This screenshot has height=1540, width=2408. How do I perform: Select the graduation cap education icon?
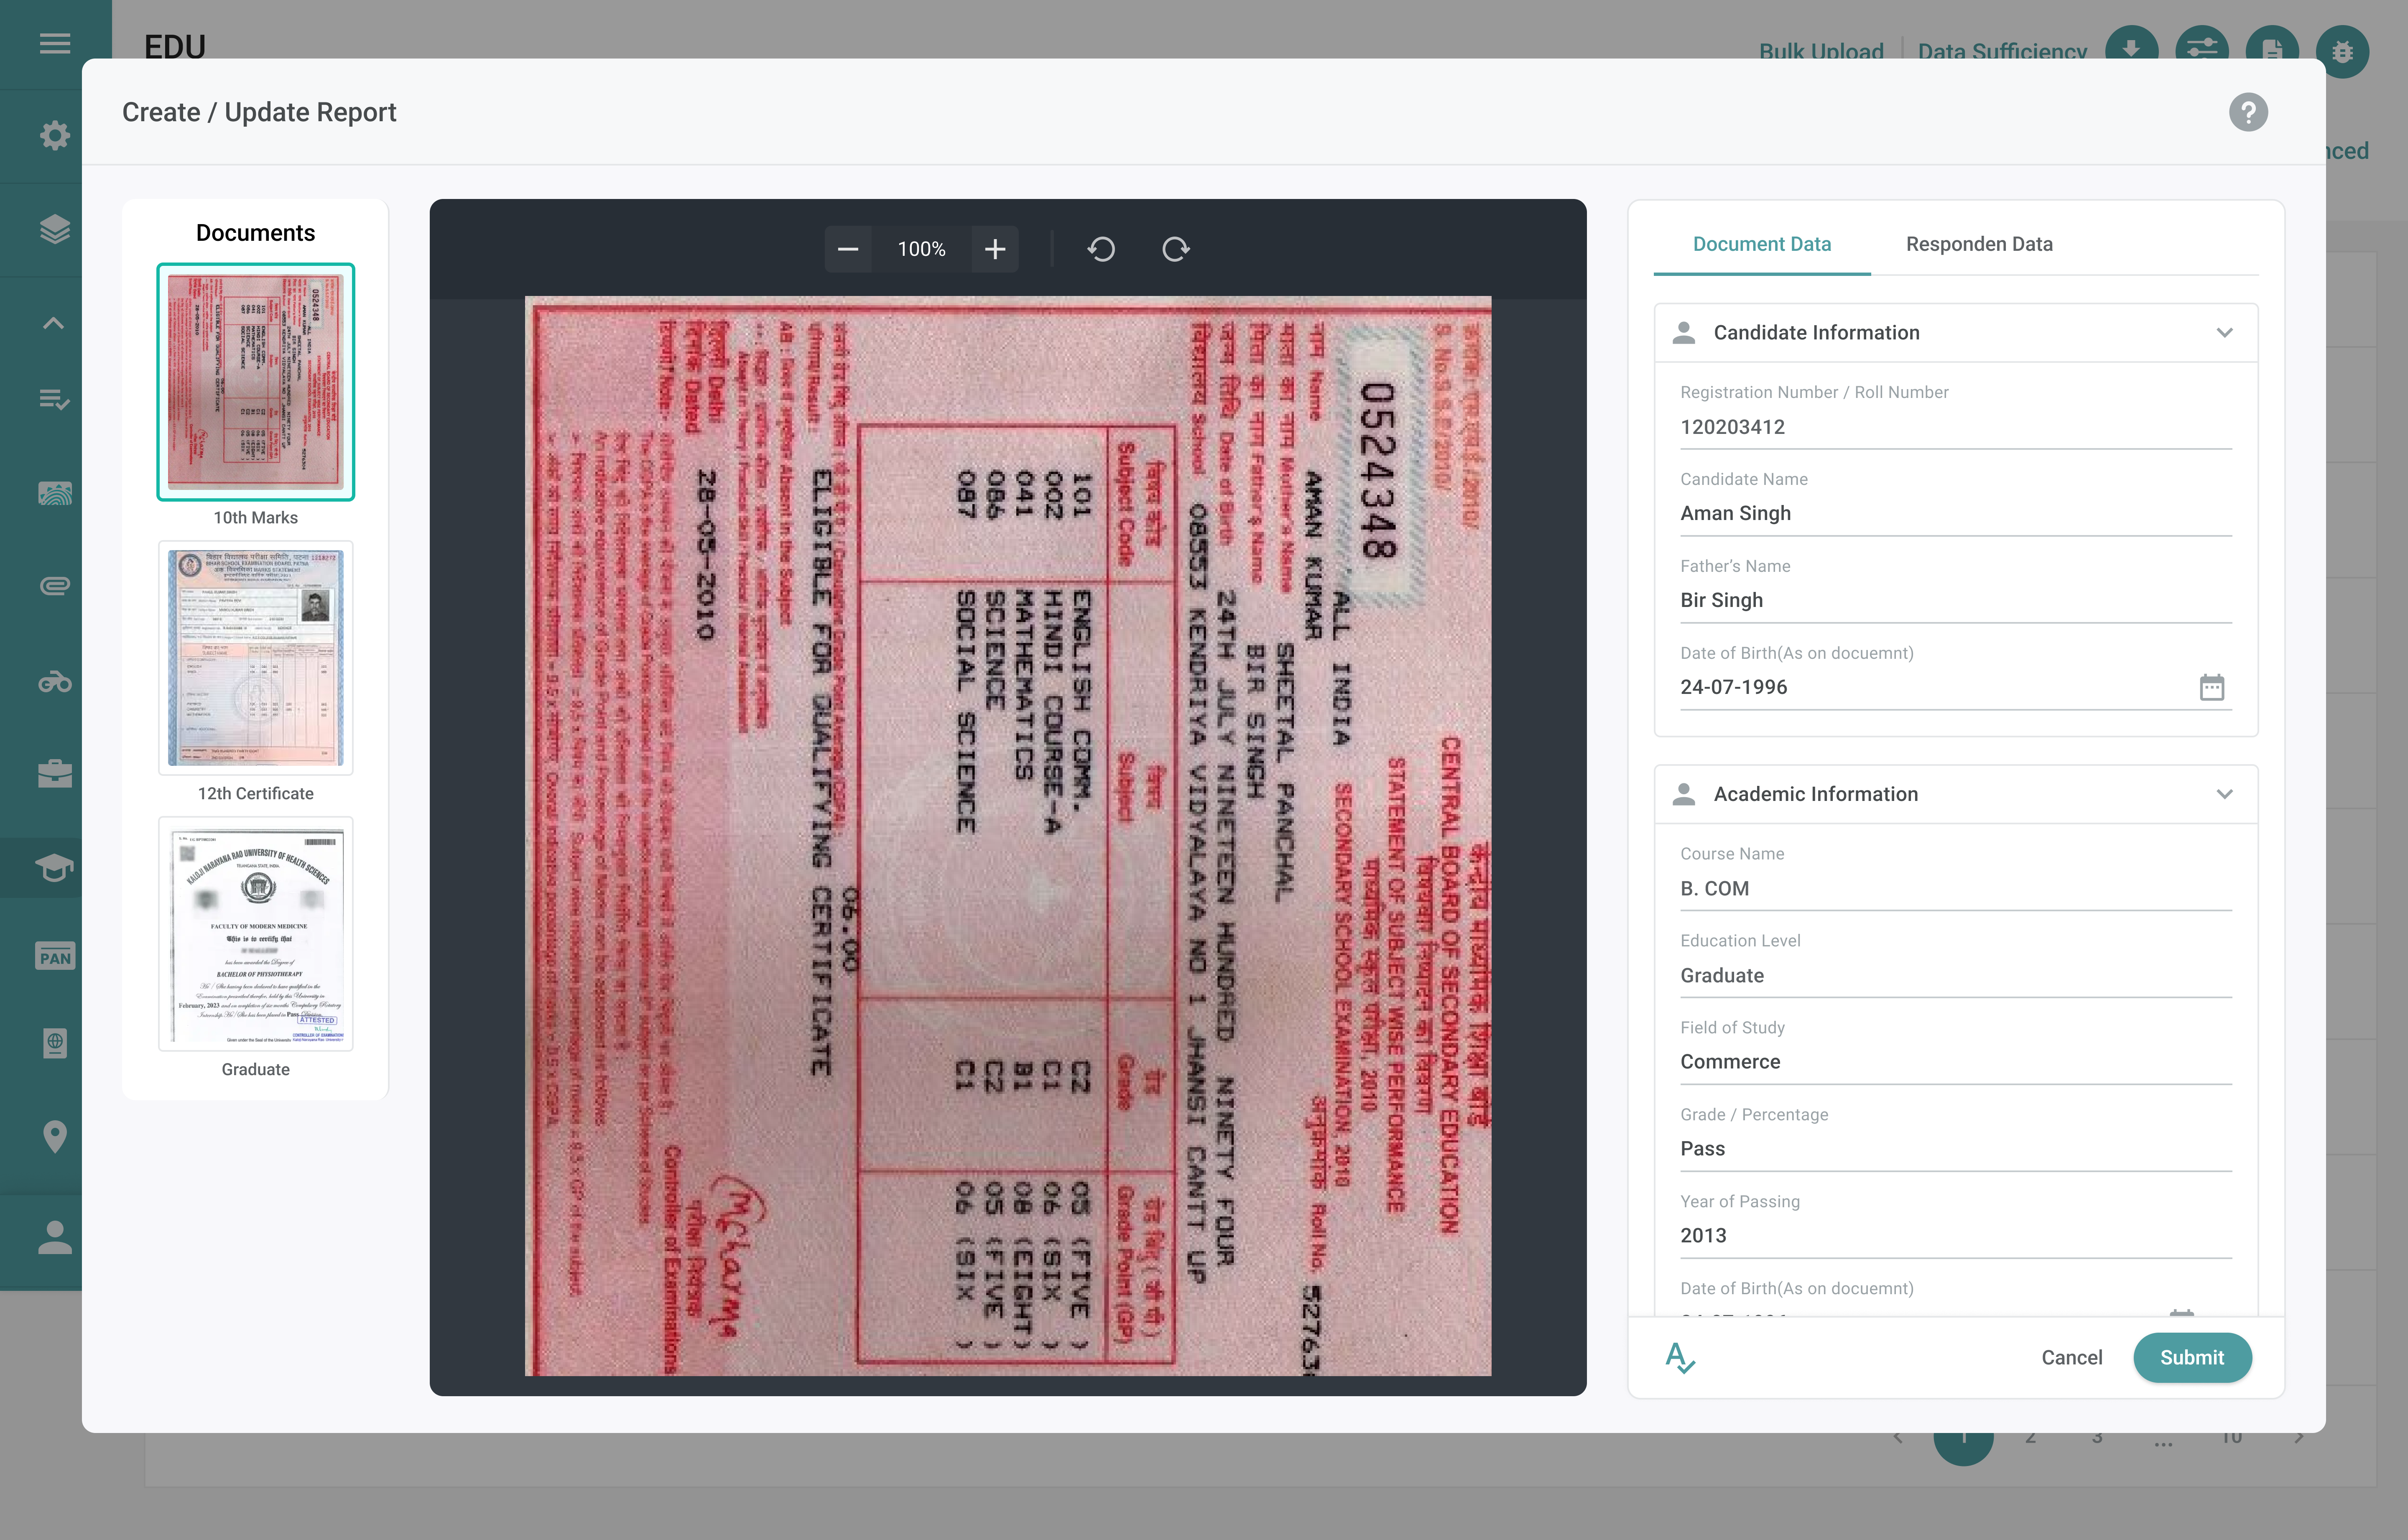[55, 868]
